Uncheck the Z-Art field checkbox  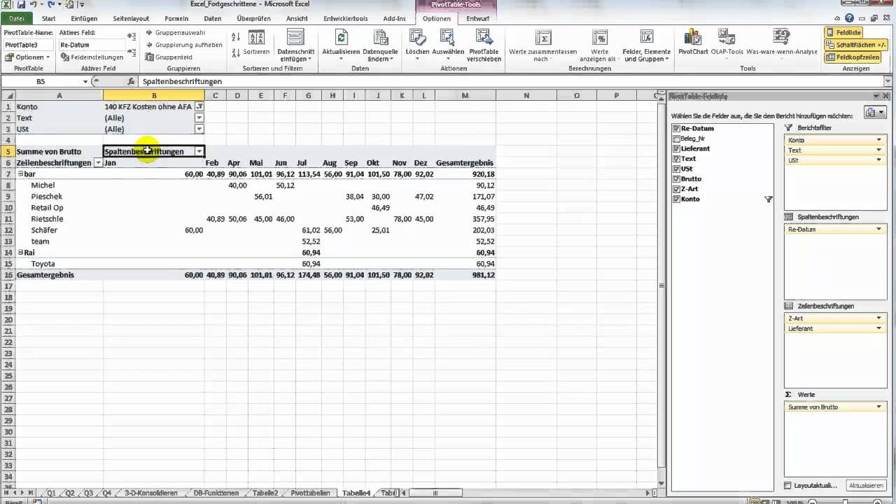point(676,189)
